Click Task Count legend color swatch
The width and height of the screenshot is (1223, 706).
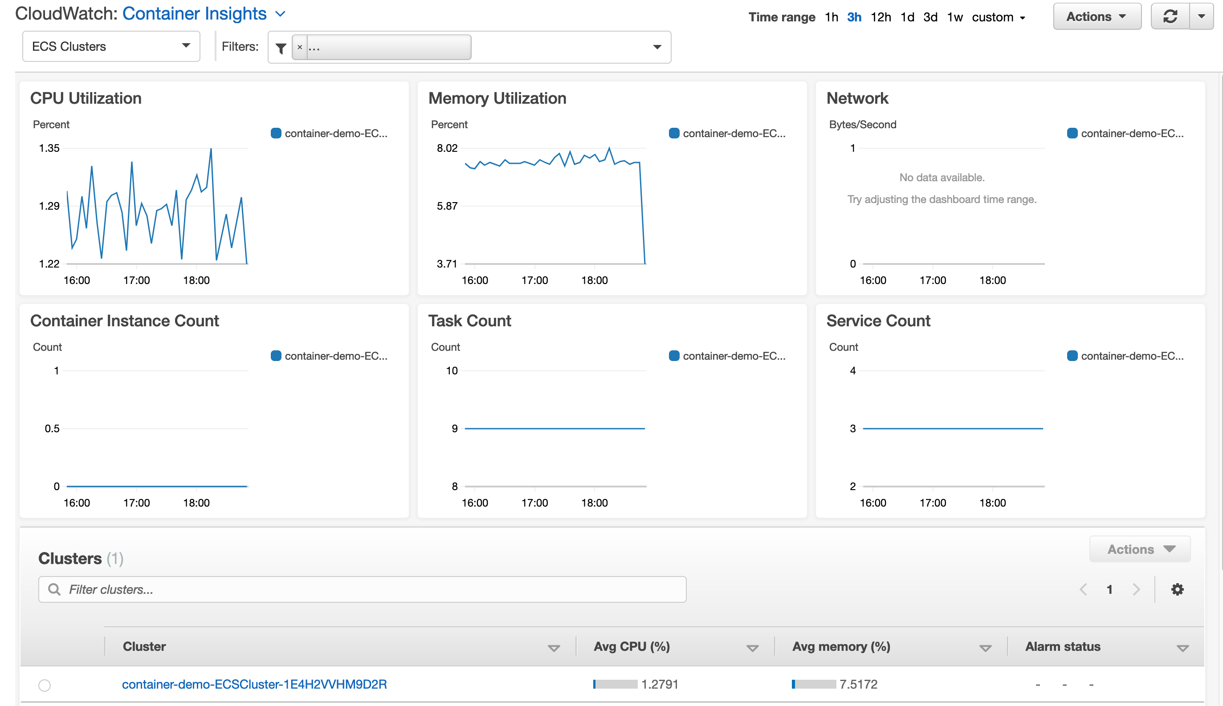tap(674, 356)
